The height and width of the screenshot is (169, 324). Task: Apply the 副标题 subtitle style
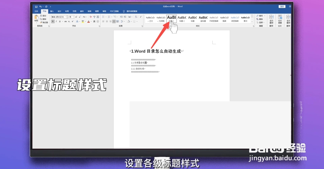tap(203, 19)
